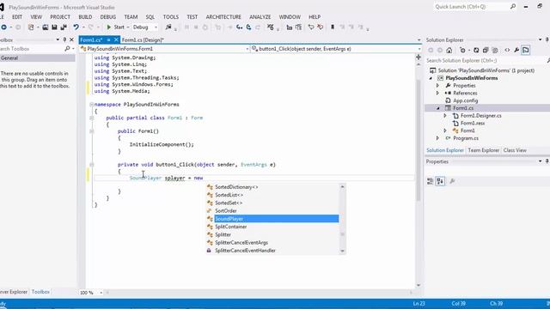The height and width of the screenshot is (309, 550).
Task: Undo the last edit
Action: click(x=76, y=27)
